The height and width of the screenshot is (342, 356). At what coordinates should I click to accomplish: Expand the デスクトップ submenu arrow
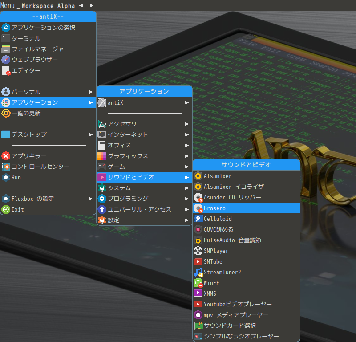coord(91,134)
